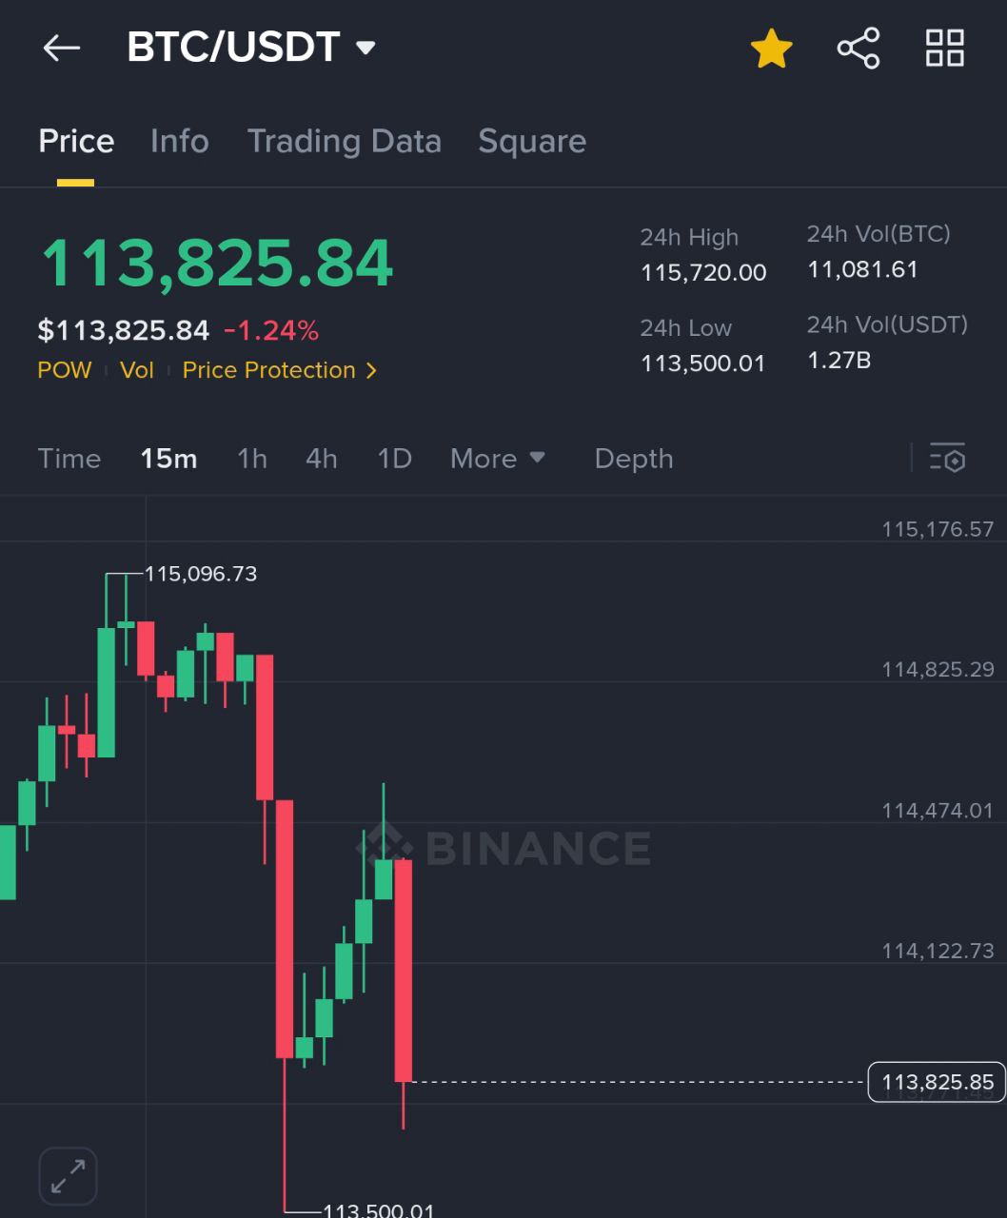Tap the POW tag link

click(65, 370)
